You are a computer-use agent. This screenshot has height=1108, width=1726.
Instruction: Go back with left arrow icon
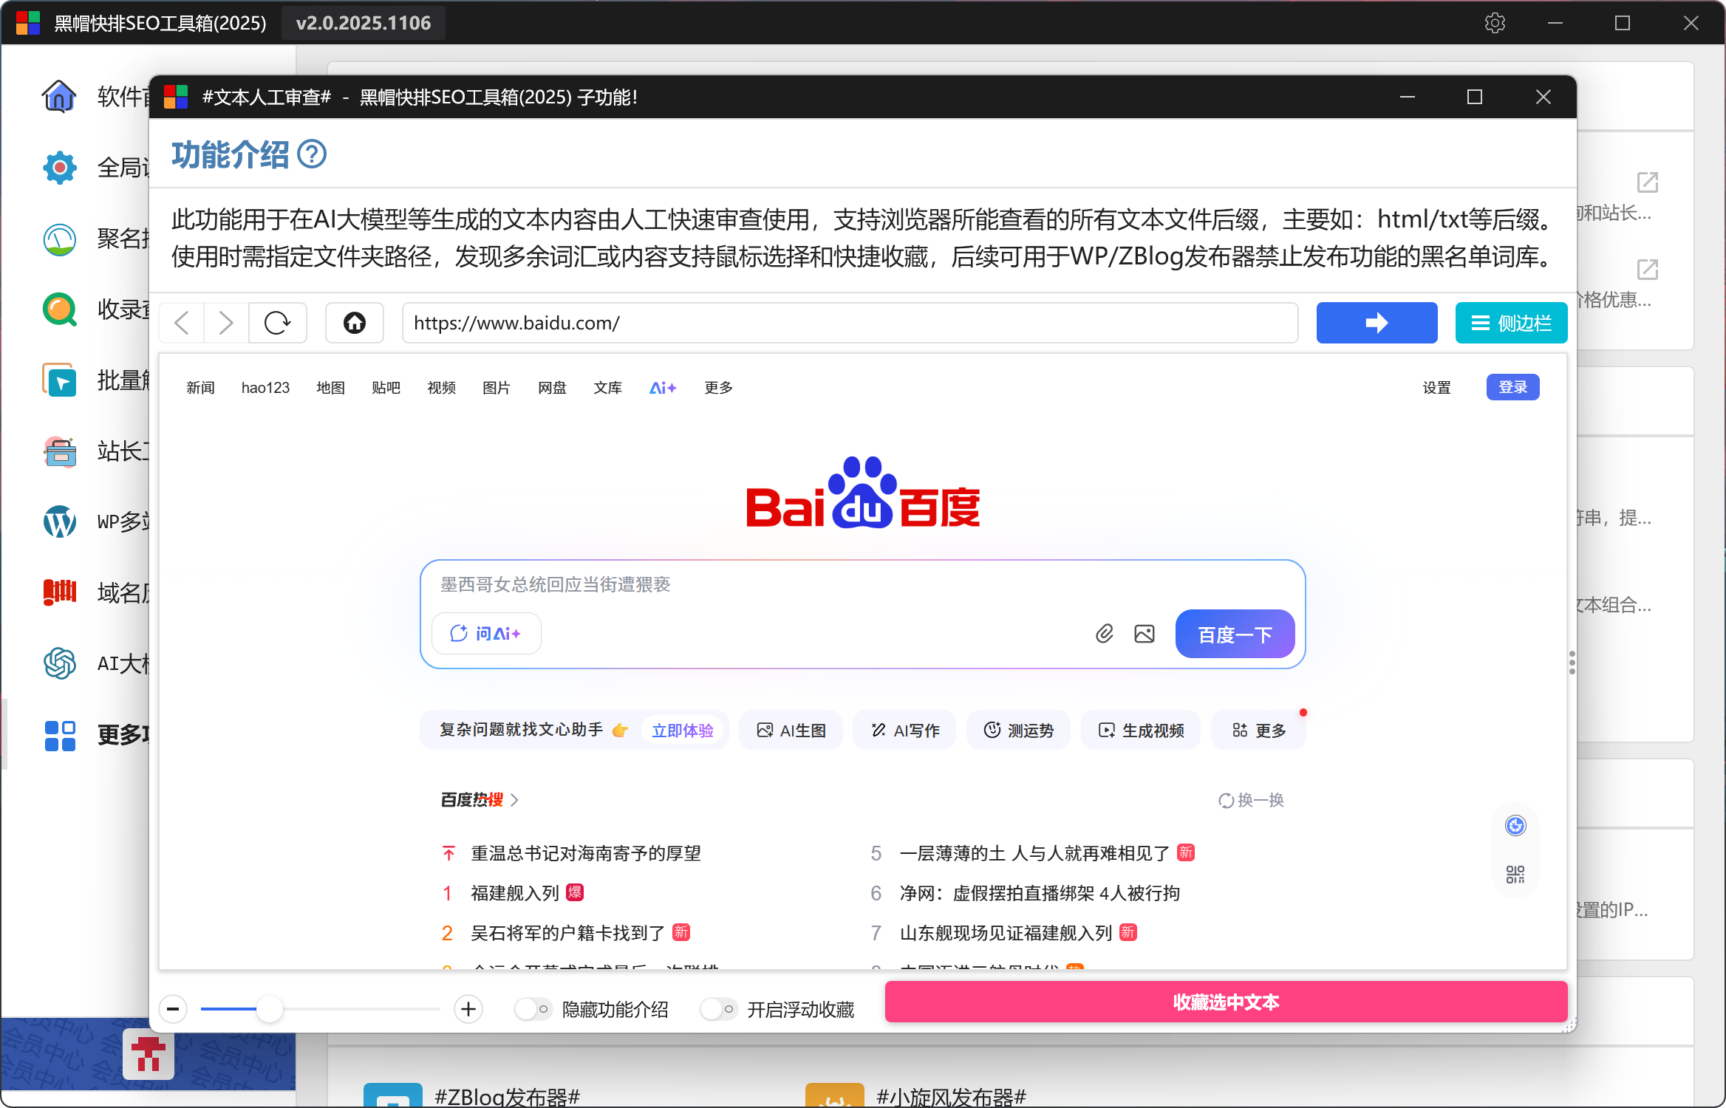182,323
